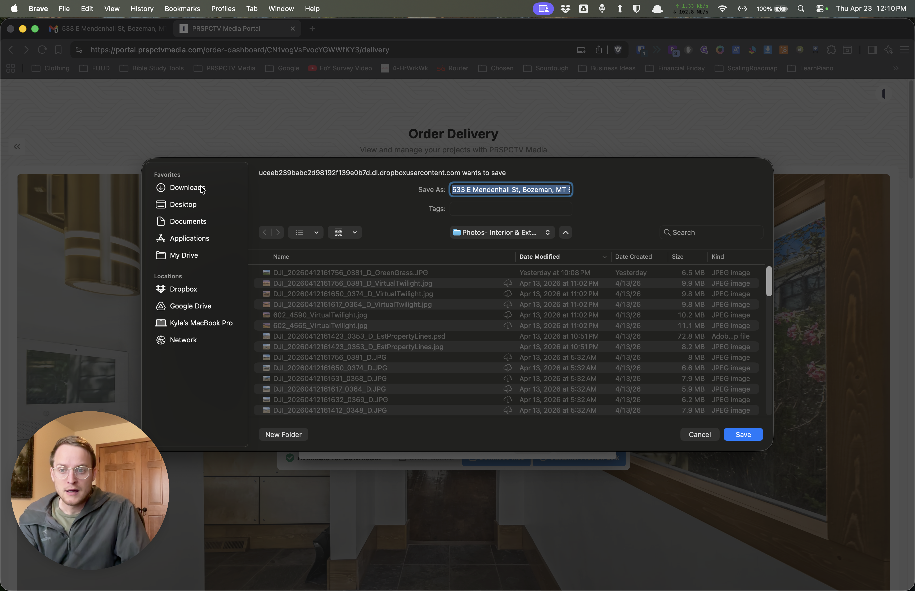Select Dropbox in the Locations sidebar
This screenshot has width=915, height=591.
click(183, 289)
